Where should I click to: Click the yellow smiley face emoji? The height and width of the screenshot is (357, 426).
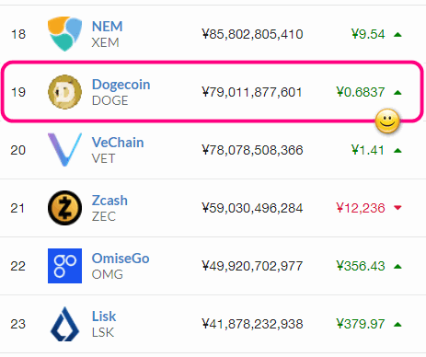[387, 121]
